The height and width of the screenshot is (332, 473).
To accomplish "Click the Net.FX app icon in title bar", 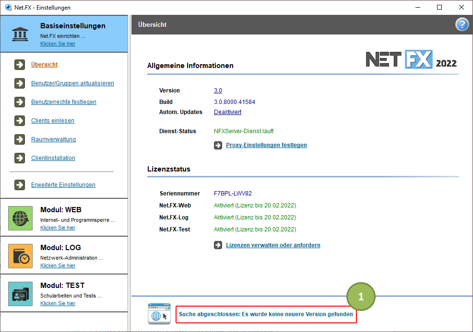I will point(9,8).
